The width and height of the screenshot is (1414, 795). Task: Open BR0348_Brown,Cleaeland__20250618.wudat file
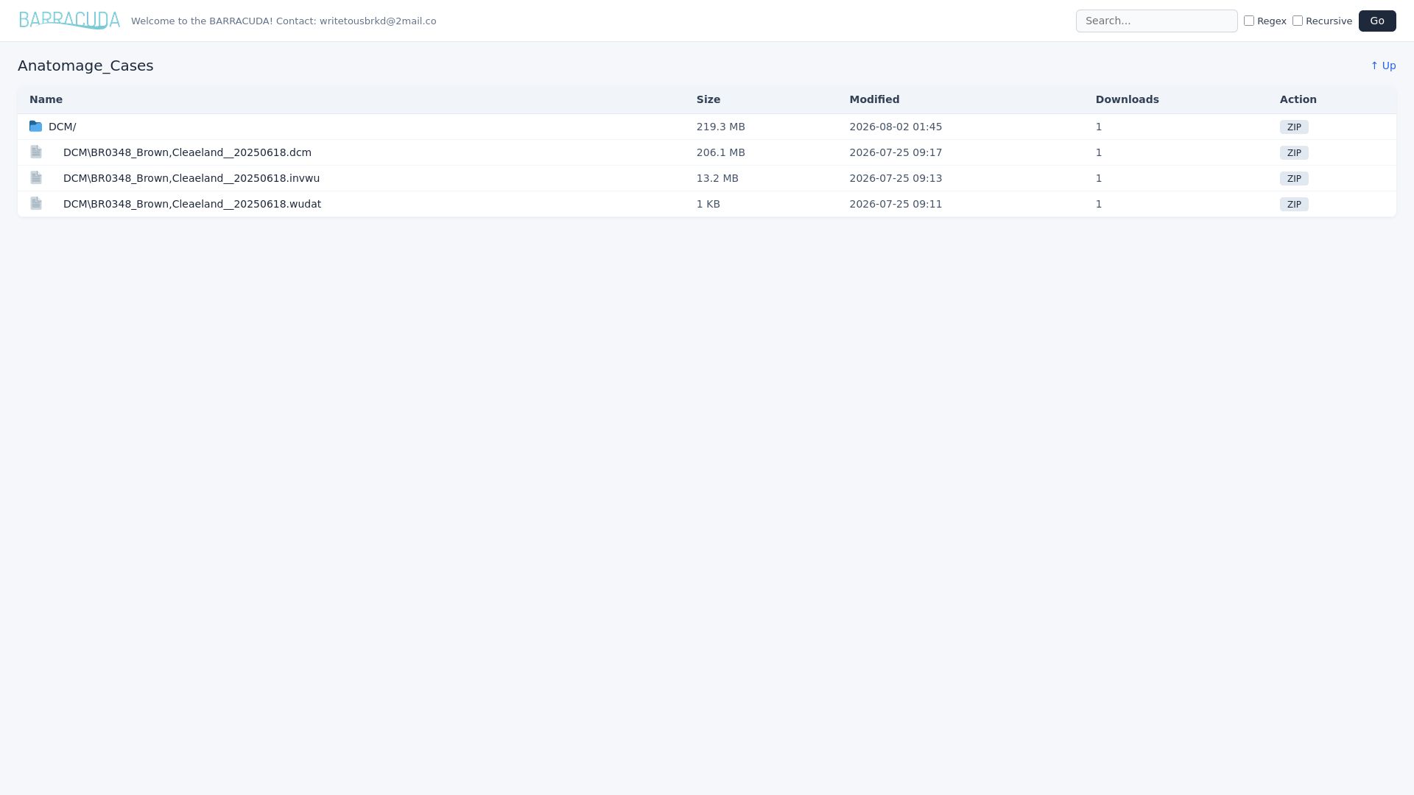coord(192,204)
